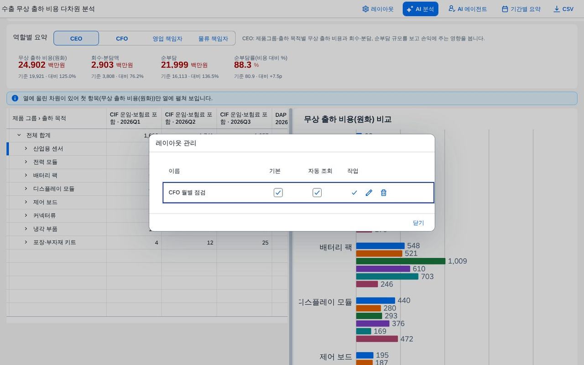Click the blue 440 bar for 디스플레이 모듈
Image resolution: width=584 pixels, height=365 pixels.
(375, 301)
